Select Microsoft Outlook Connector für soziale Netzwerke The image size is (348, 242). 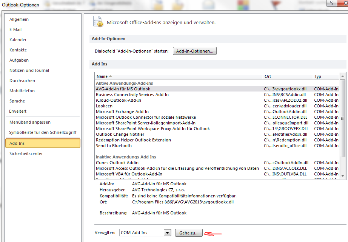point(217,117)
